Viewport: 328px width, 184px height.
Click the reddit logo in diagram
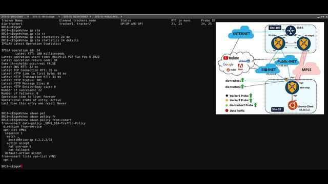click(x=231, y=70)
